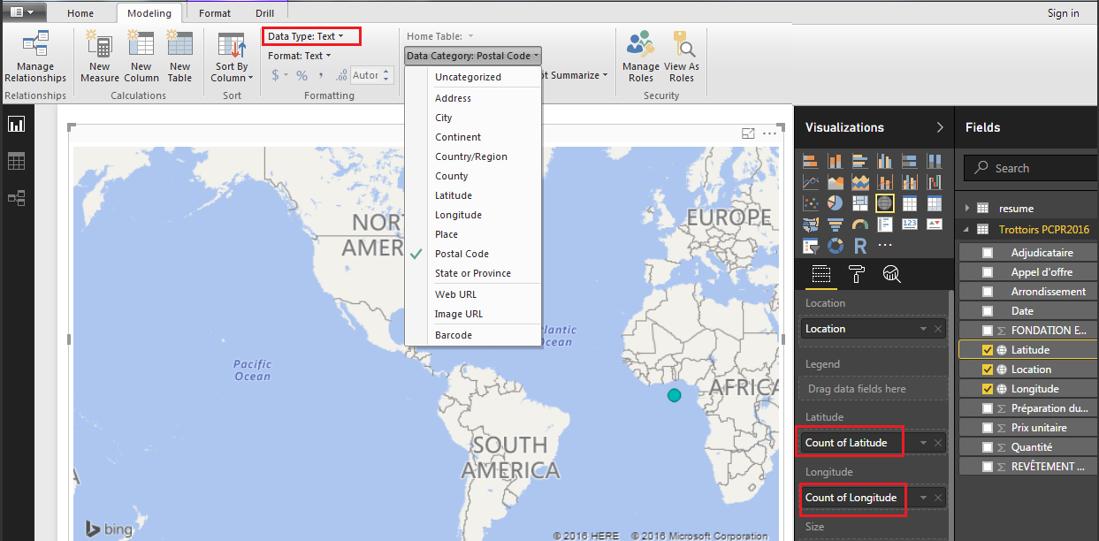Viewport: 1099px width, 541px height.
Task: Select the slicer visualization
Action: click(810, 246)
